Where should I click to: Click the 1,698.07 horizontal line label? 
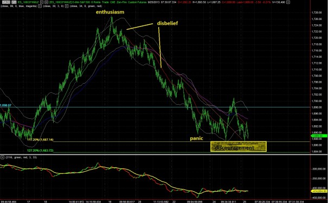tap(5, 105)
